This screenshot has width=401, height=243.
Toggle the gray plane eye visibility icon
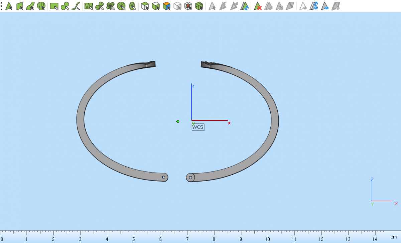click(x=336, y=6)
